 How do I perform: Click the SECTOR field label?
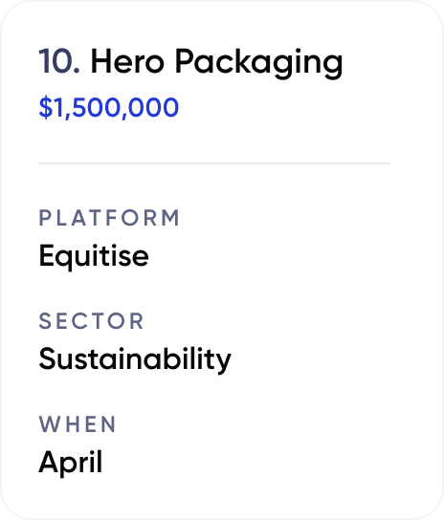(x=91, y=321)
